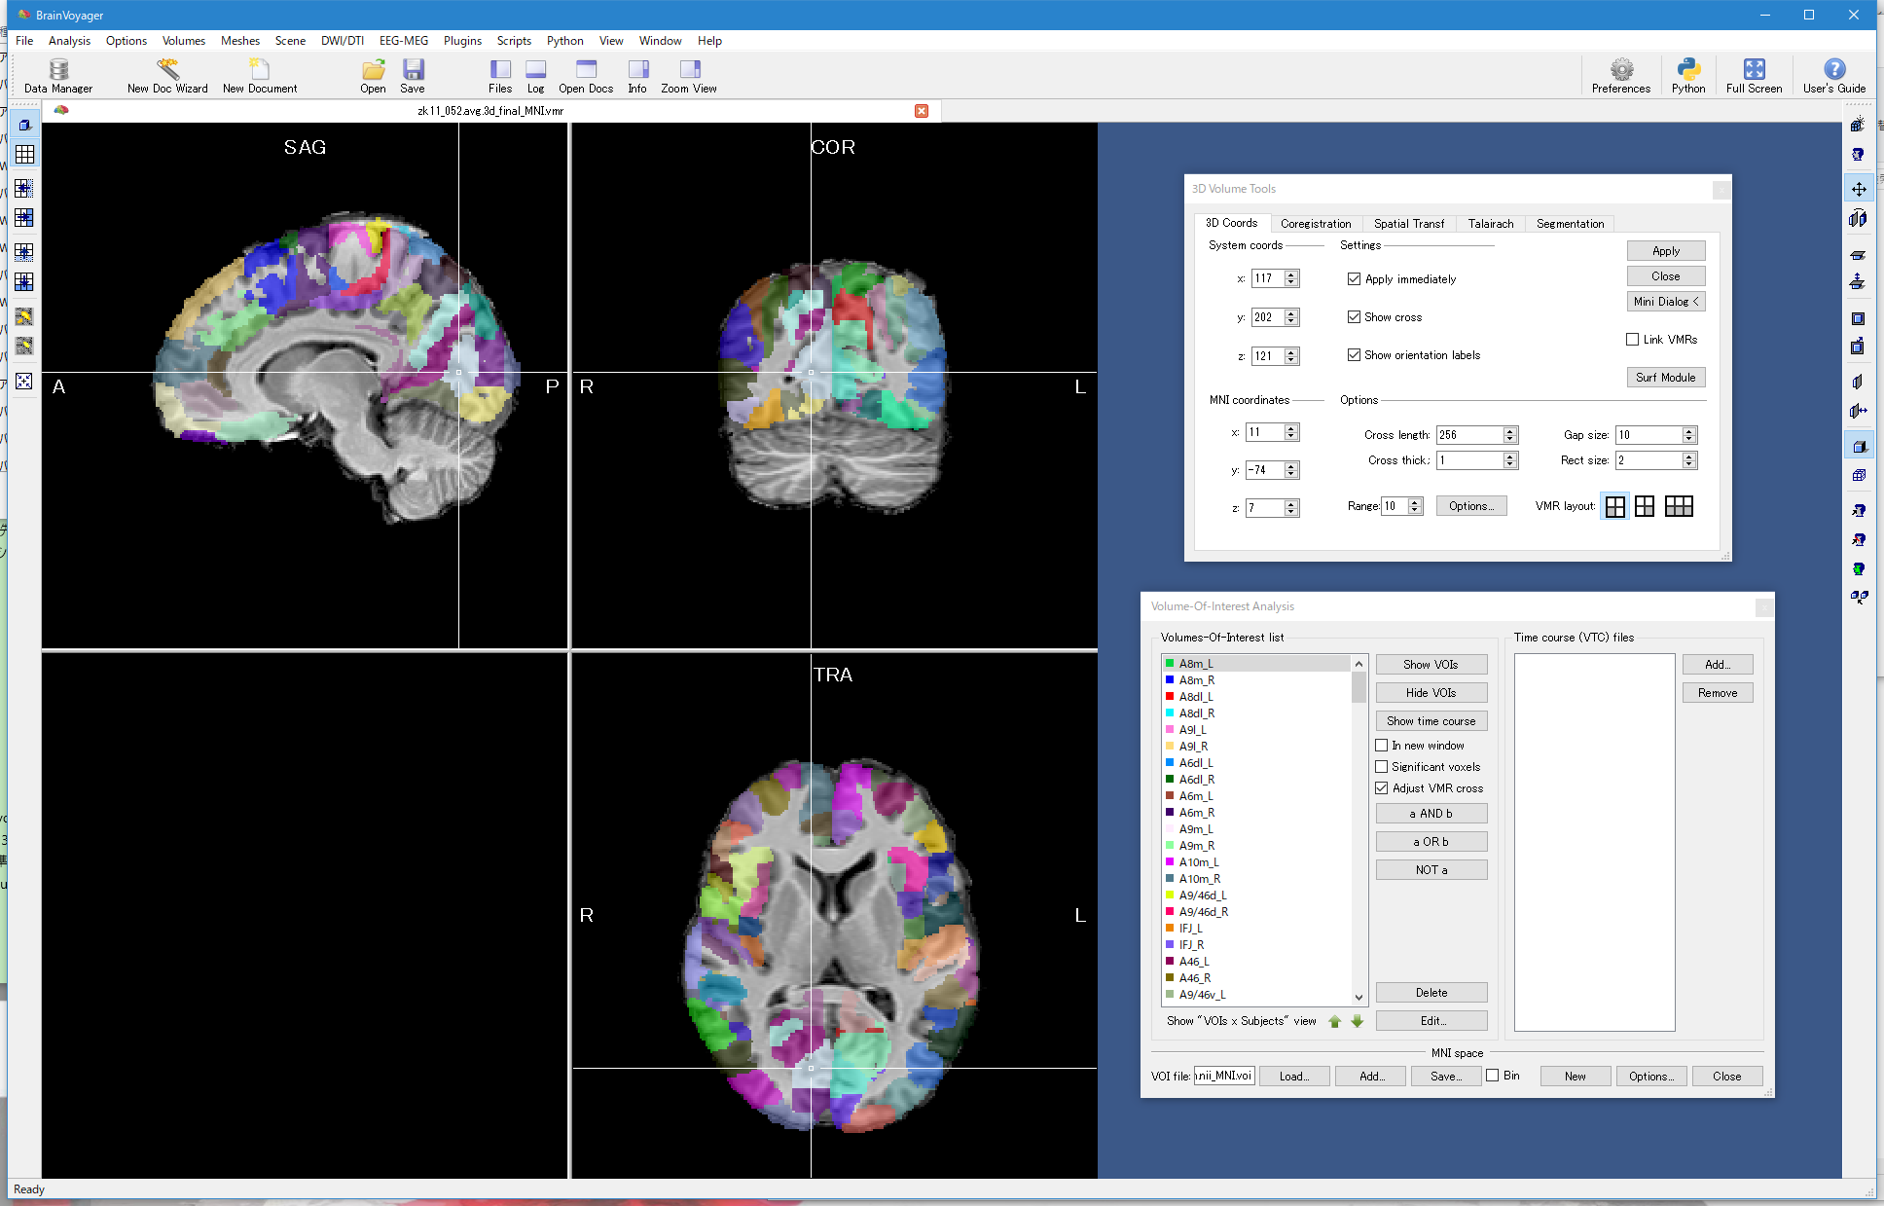Enable the Bin checkbox
1884x1206 pixels.
click(x=1492, y=1076)
